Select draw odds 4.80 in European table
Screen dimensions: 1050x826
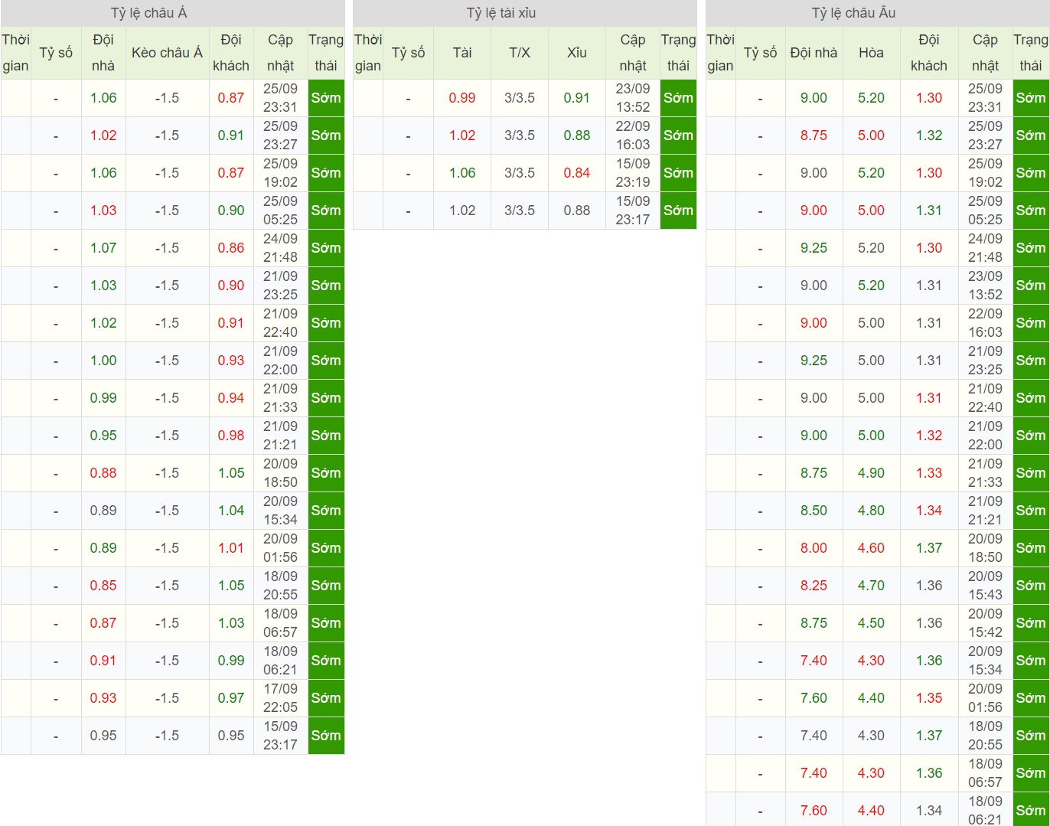tap(871, 511)
